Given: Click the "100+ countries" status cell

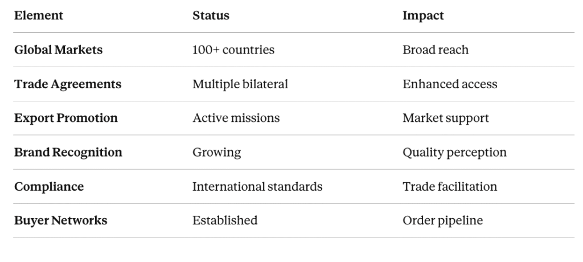Looking at the screenshot, I should [233, 50].
